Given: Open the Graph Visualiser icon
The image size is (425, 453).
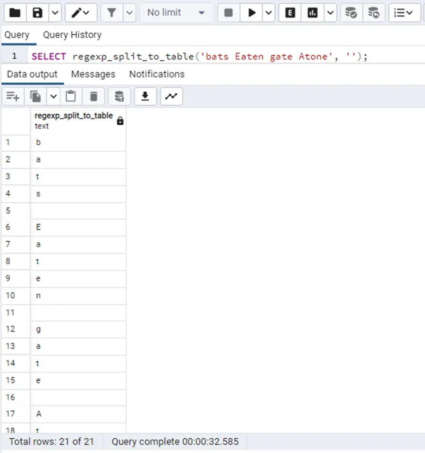Looking at the screenshot, I should point(171,97).
